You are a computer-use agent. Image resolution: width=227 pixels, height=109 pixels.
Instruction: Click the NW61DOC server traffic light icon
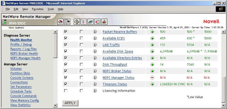[x=5, y=22]
